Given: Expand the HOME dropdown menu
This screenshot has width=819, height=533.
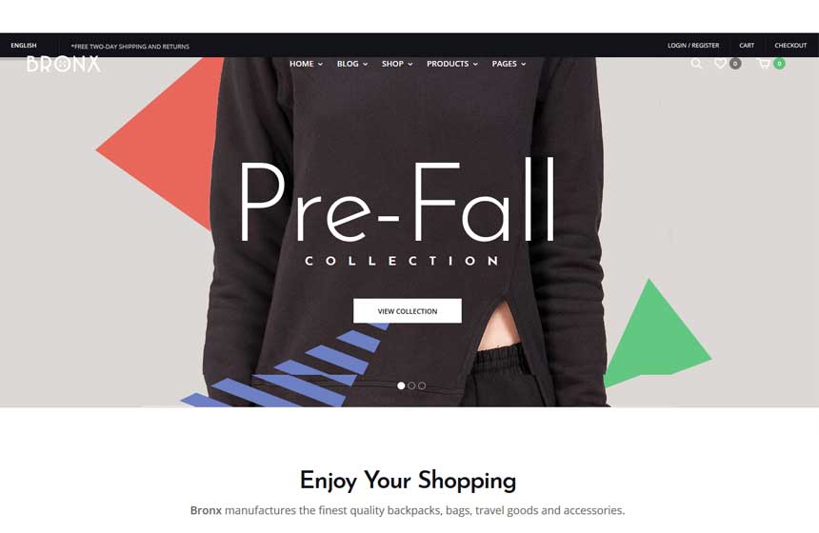Looking at the screenshot, I should coord(306,64).
